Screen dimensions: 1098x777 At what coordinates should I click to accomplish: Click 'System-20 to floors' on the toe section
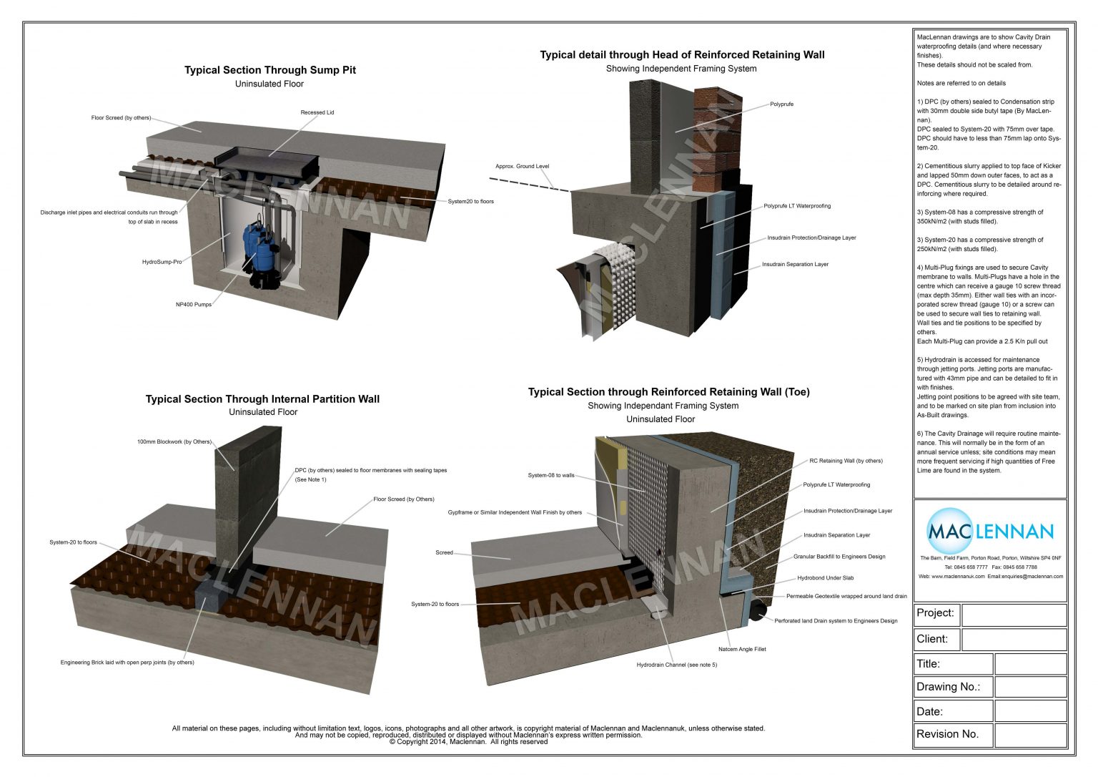coord(435,604)
